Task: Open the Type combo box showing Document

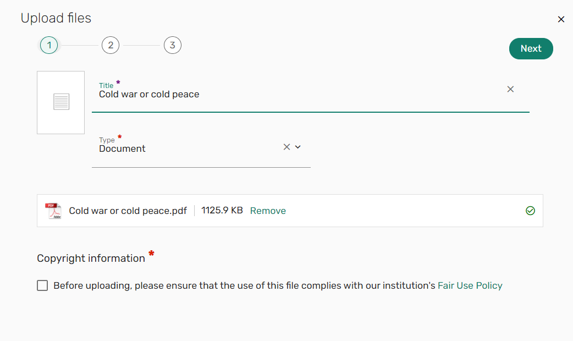Action: pyautogui.click(x=201, y=148)
